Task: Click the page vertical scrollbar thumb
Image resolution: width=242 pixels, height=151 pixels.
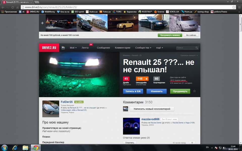Action: tap(240, 24)
